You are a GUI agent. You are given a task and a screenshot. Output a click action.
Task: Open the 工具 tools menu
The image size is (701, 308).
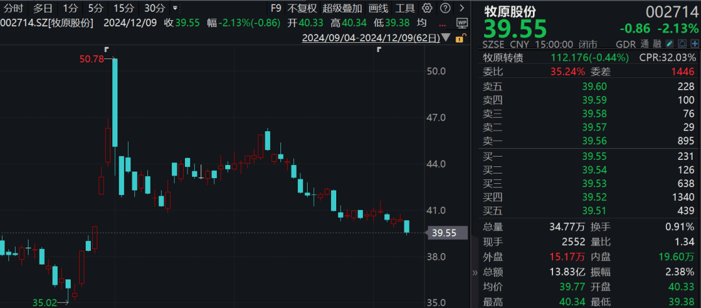tap(405, 8)
